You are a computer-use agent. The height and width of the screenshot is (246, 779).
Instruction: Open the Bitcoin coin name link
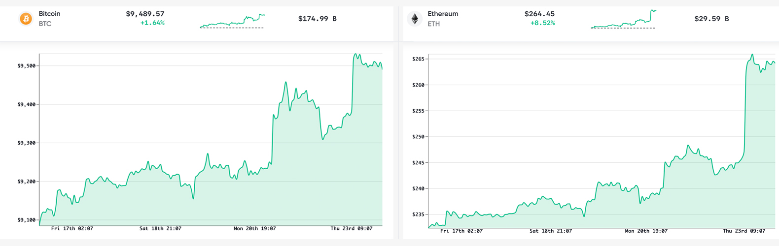pos(49,14)
